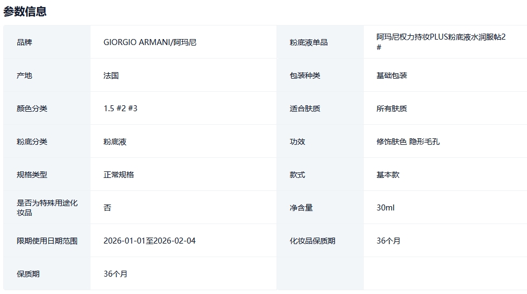Select the GIORGIO ARMANI/阿玛尼 brand value
Screen dimensions: 527x294
click(x=150, y=42)
